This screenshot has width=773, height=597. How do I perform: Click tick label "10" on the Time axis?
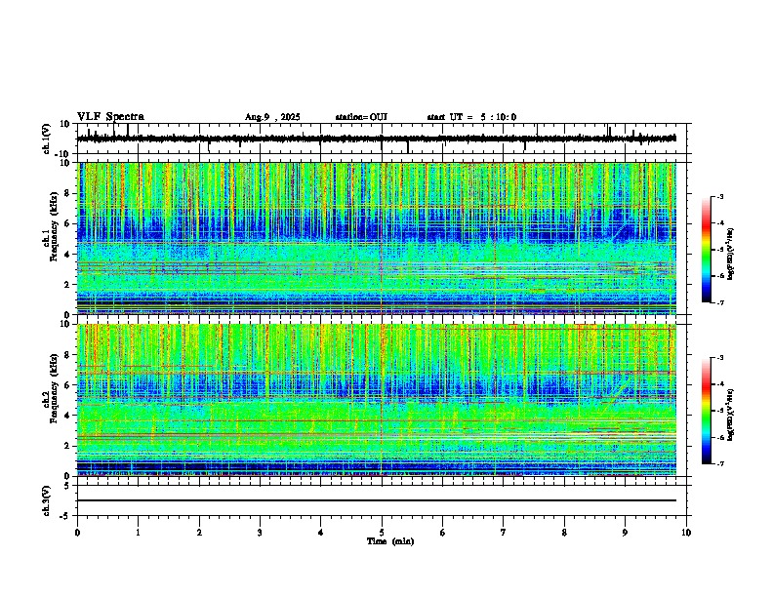point(686,533)
